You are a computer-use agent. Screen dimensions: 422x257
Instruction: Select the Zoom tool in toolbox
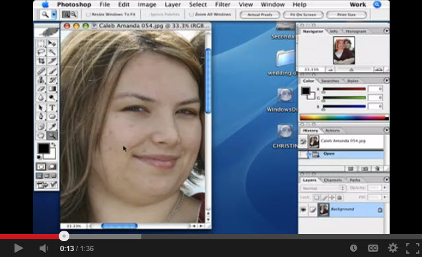52,136
